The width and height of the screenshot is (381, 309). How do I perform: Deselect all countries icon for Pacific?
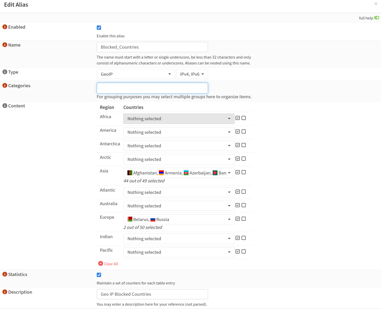click(244, 251)
